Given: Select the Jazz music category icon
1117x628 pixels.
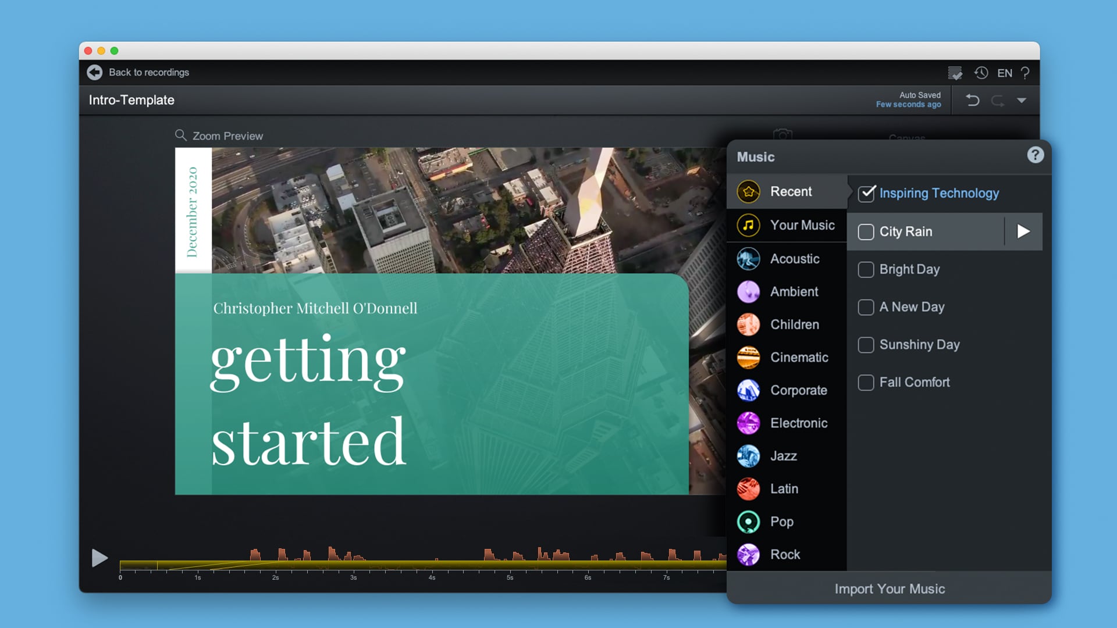Looking at the screenshot, I should point(749,455).
